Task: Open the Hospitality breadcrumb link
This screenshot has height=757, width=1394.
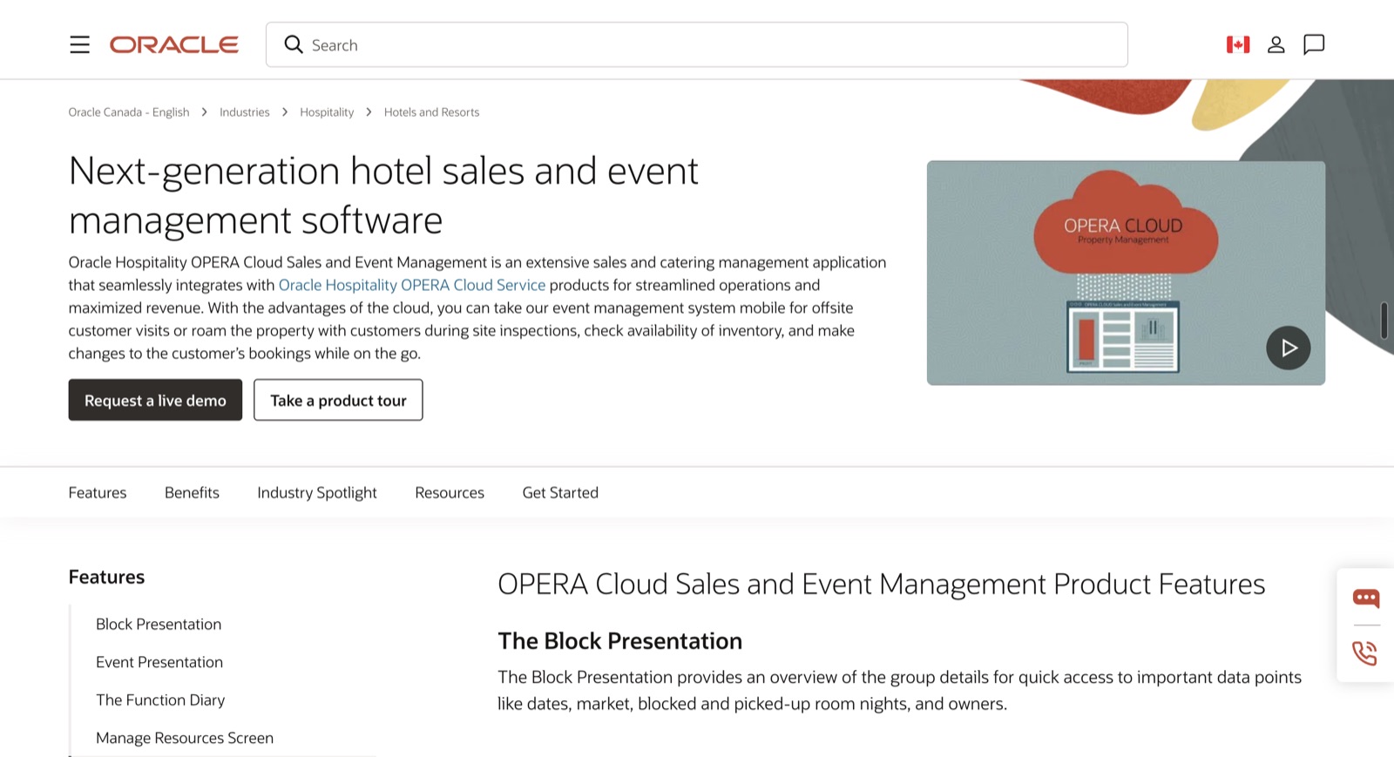Action: 327,112
